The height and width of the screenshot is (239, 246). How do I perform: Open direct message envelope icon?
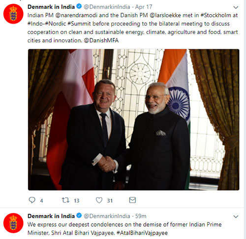[x=132, y=200]
